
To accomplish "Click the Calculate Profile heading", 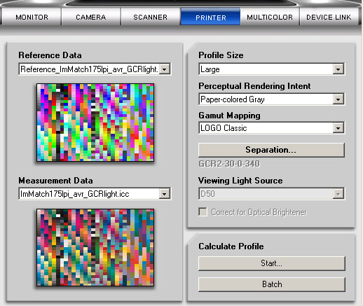I will pyautogui.click(x=231, y=246).
